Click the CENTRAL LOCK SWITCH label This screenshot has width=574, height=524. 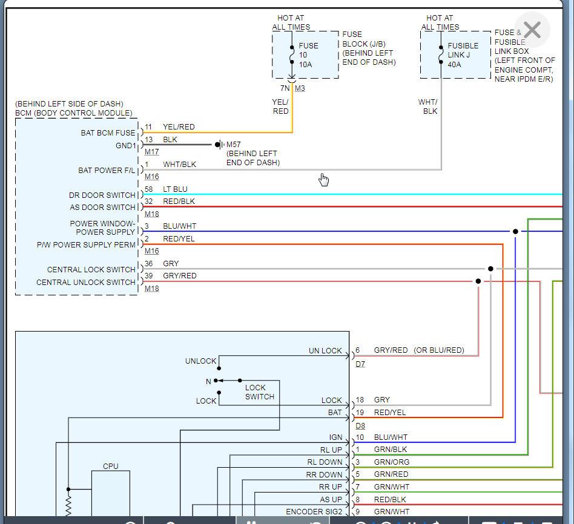click(x=91, y=270)
